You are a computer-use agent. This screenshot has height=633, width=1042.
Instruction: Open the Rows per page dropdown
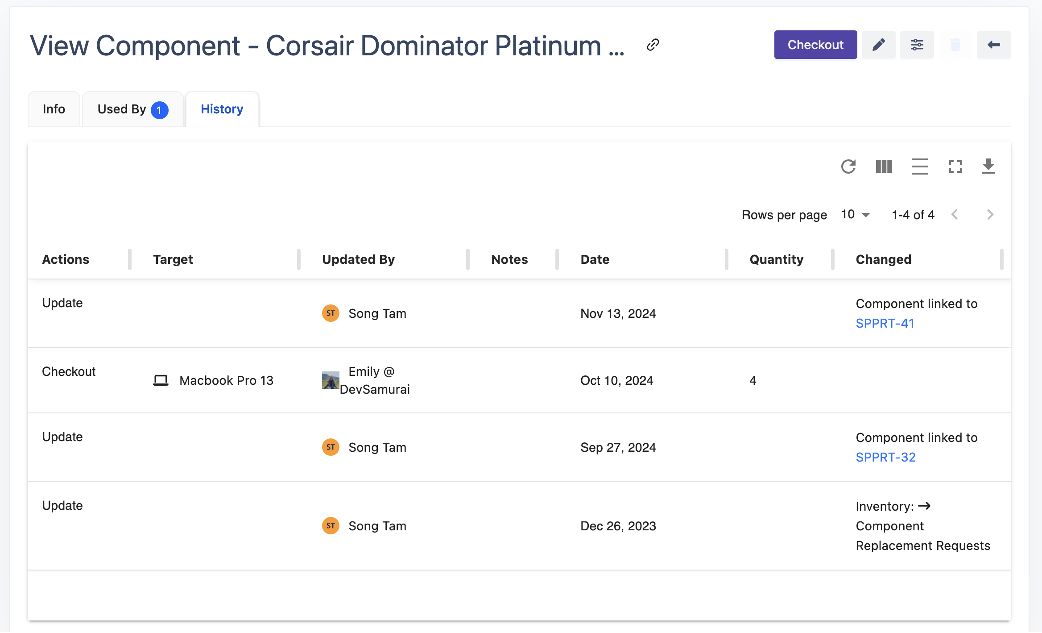pyautogui.click(x=855, y=215)
